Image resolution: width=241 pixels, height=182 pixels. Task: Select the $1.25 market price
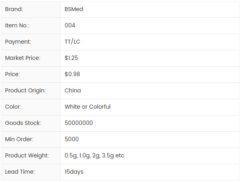click(x=71, y=58)
